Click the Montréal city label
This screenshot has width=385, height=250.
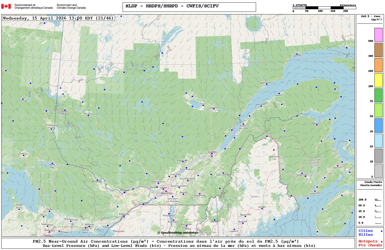166,193
